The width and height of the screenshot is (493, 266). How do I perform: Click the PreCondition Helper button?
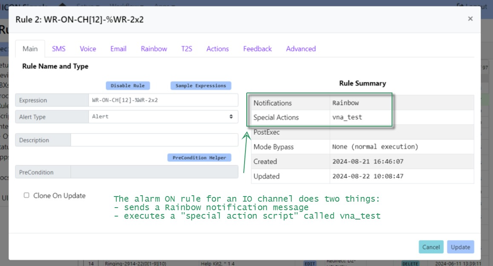pos(199,158)
